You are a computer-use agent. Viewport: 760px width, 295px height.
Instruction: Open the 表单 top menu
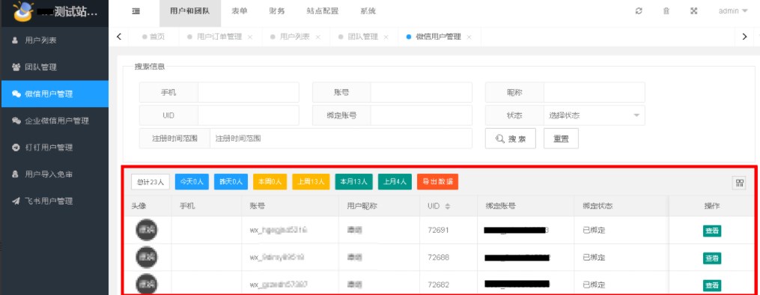(240, 11)
